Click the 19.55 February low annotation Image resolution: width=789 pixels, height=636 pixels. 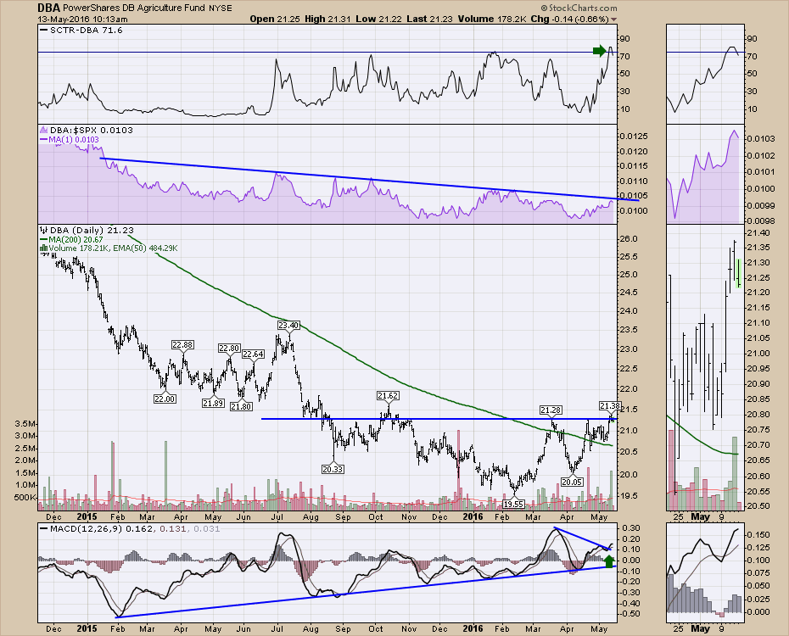pyautogui.click(x=514, y=504)
